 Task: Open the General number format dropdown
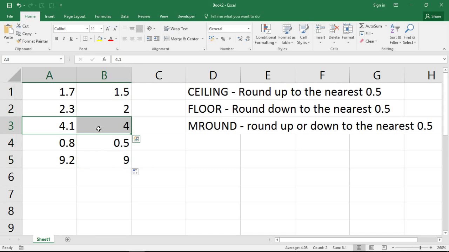click(248, 29)
